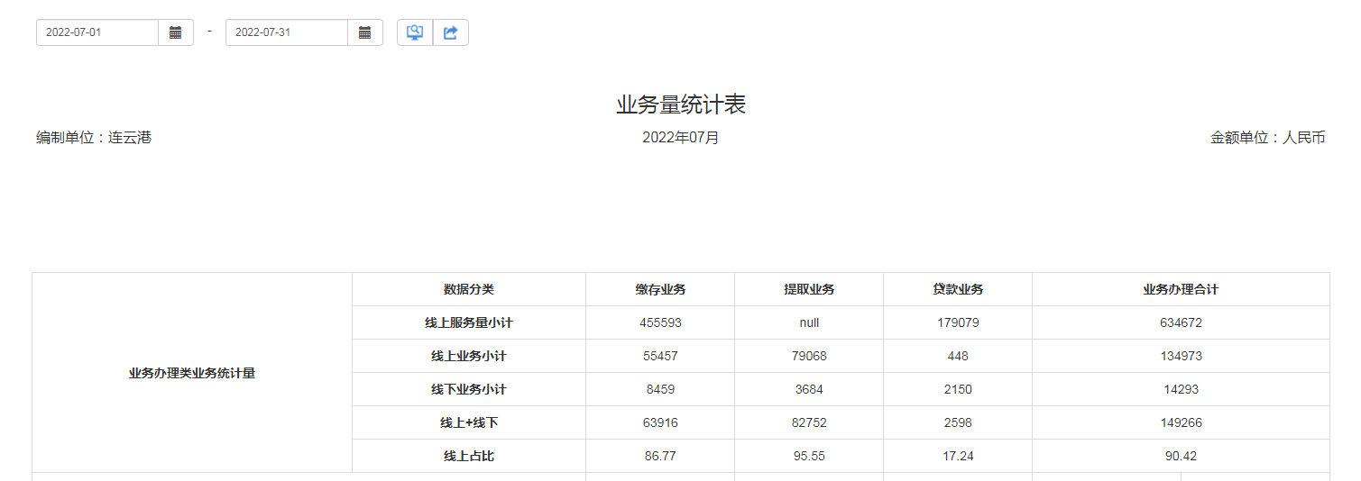Click the export share arrow icon
Viewport: 1361px width, 481px height.
(451, 32)
